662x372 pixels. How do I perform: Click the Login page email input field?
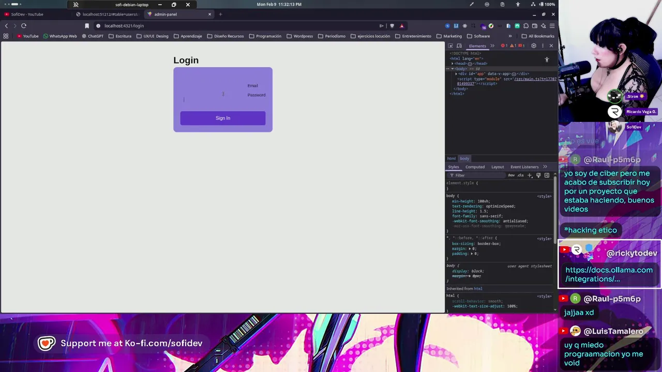coord(214,86)
